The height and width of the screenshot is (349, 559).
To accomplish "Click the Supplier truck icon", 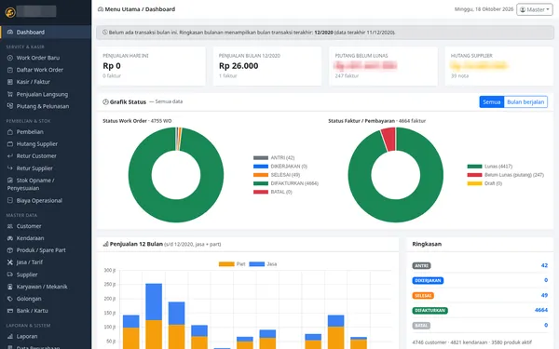I will pyautogui.click(x=10, y=275).
